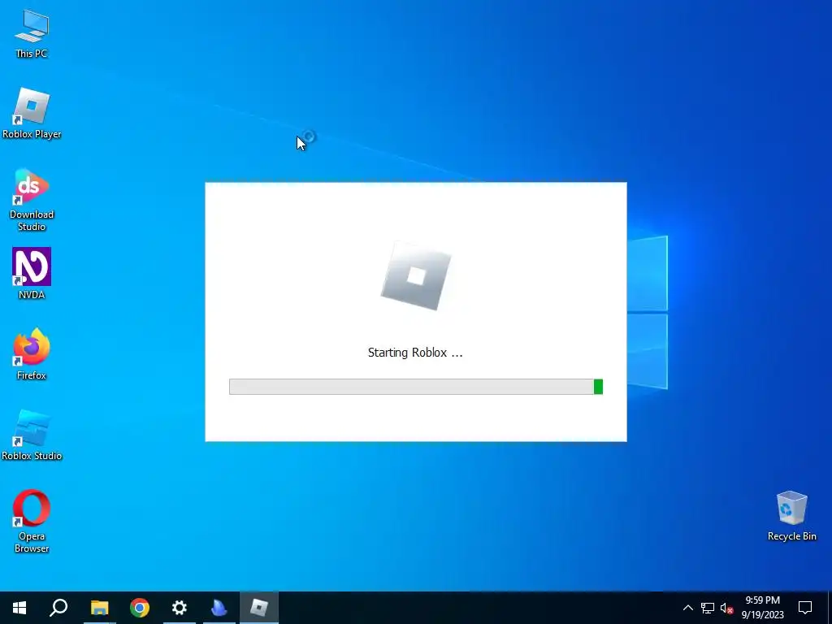Select the NVDA desktop shortcut
Viewport: 832px width, 624px height.
click(x=32, y=274)
